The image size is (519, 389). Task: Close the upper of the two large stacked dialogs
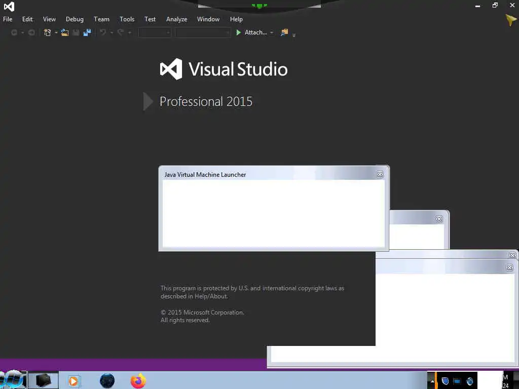tap(512, 255)
